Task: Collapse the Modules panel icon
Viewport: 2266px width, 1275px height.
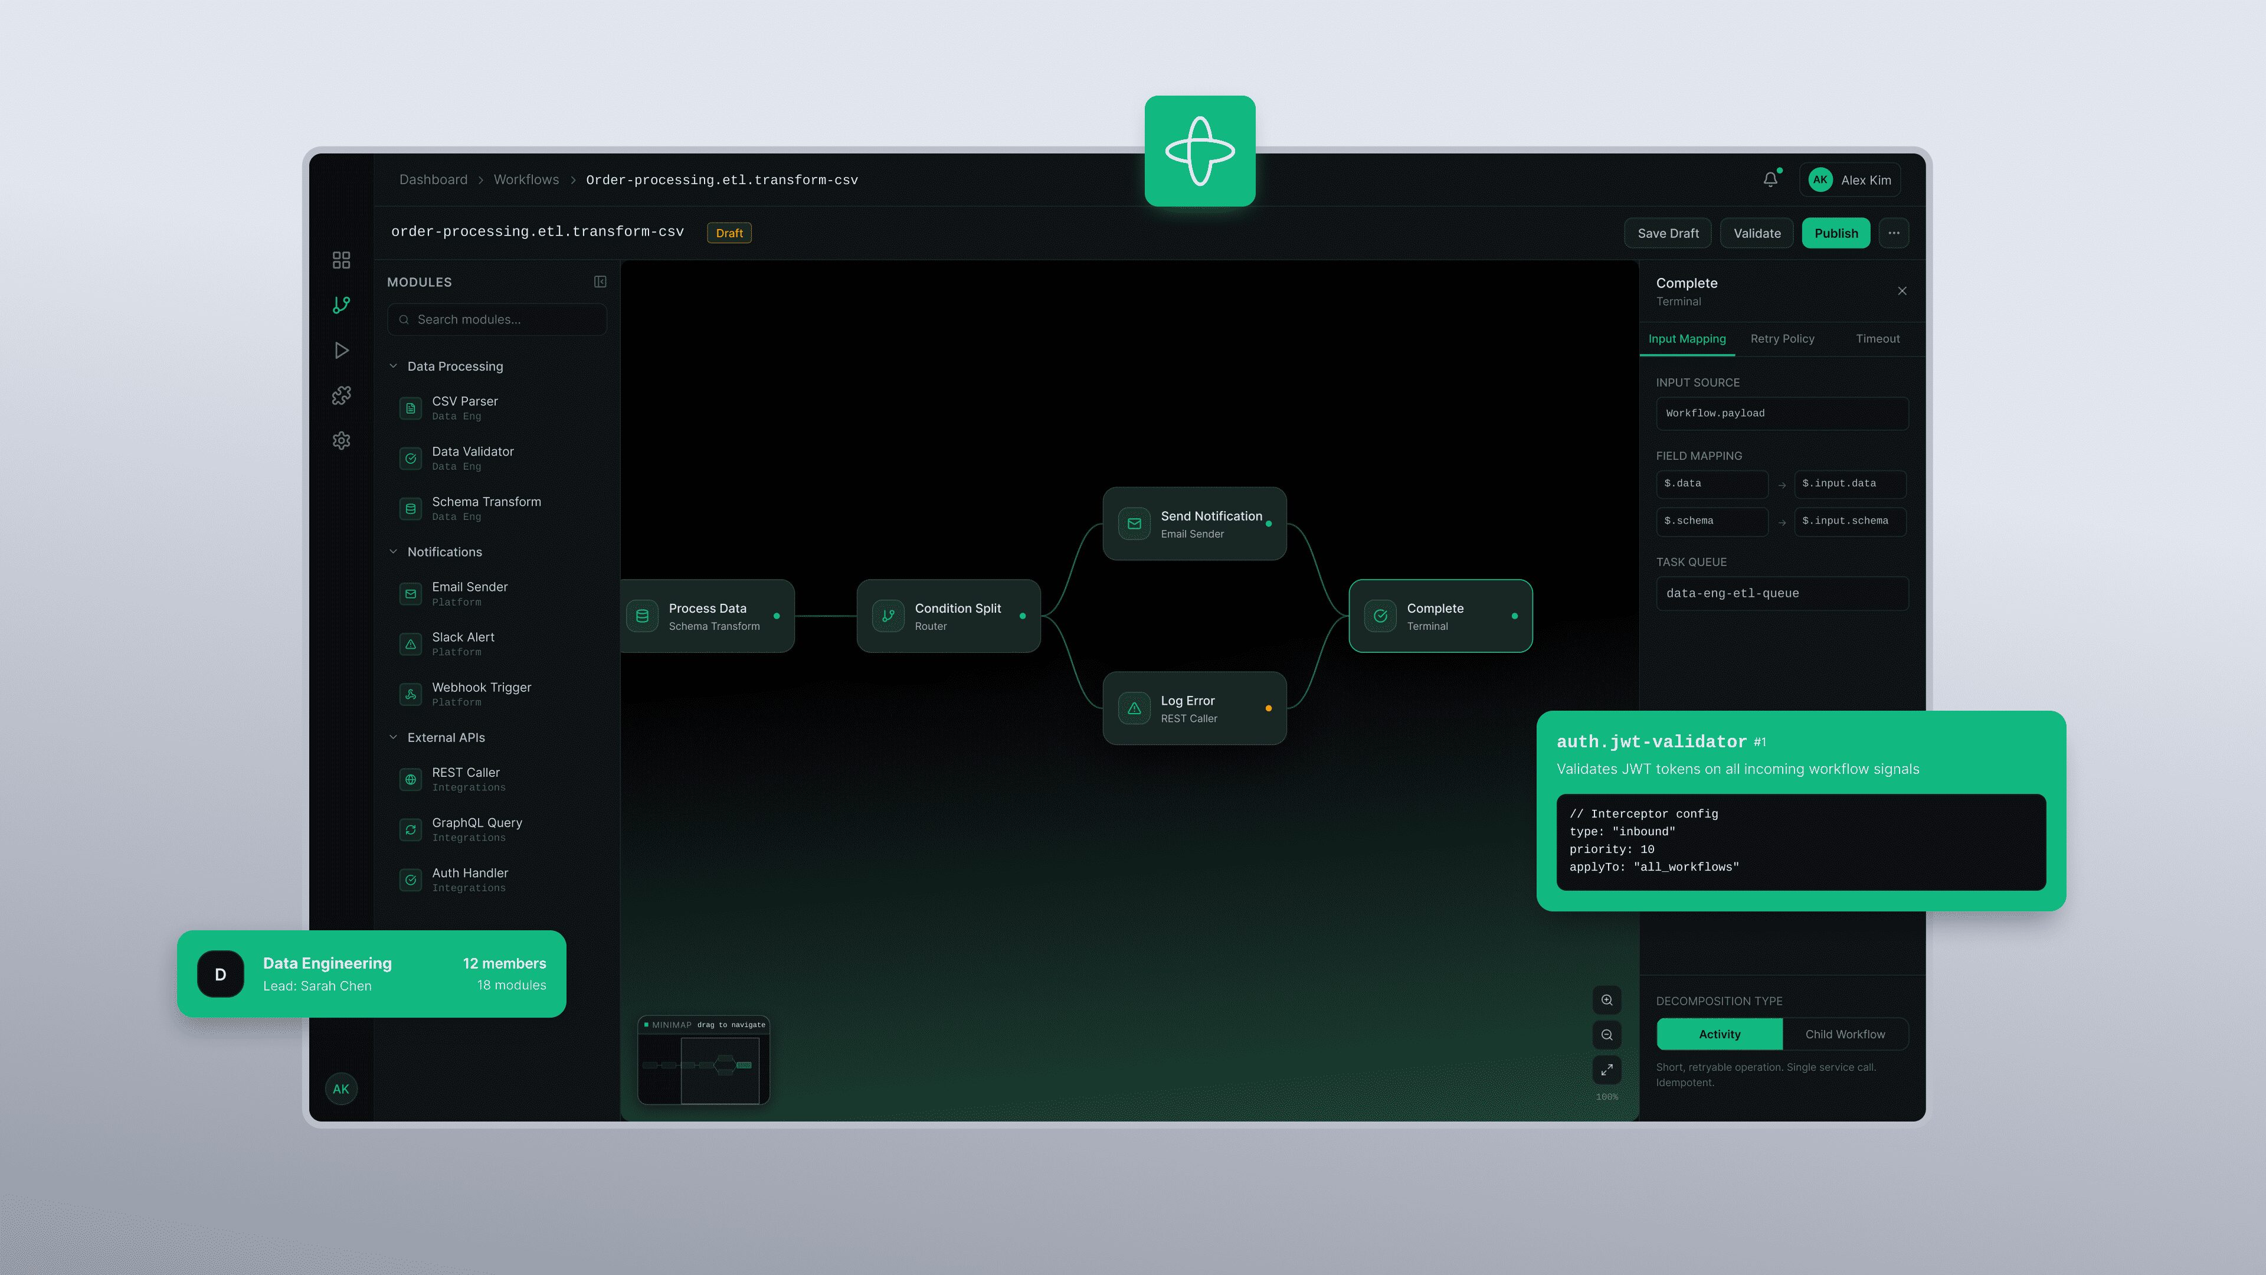Action: pyautogui.click(x=600, y=282)
